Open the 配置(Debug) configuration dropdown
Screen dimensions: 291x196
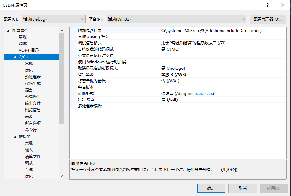53,19
